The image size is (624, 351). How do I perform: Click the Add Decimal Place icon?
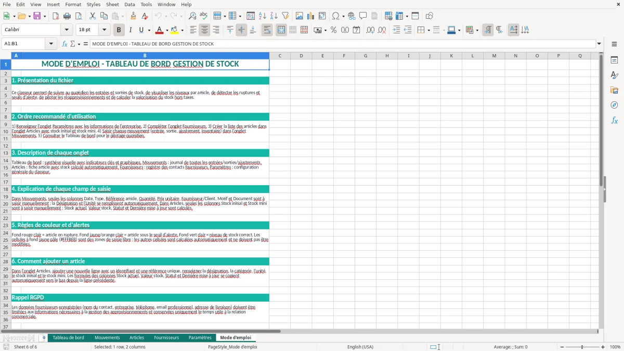(x=370, y=30)
